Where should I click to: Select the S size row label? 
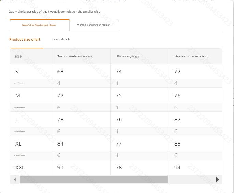(17, 71)
